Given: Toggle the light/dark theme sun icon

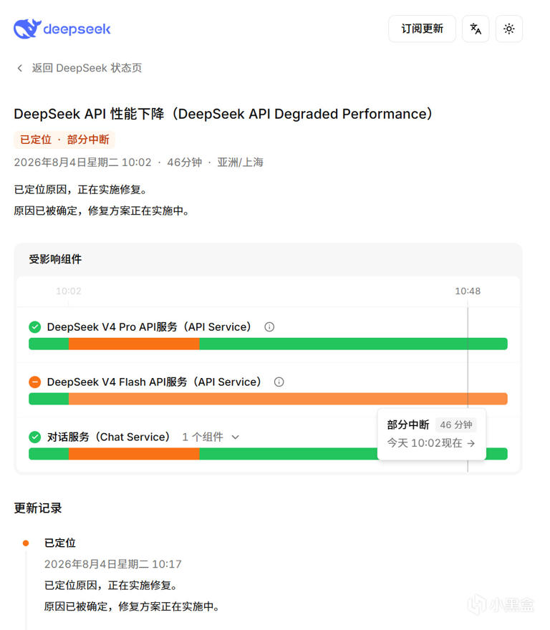Looking at the screenshot, I should [x=509, y=29].
